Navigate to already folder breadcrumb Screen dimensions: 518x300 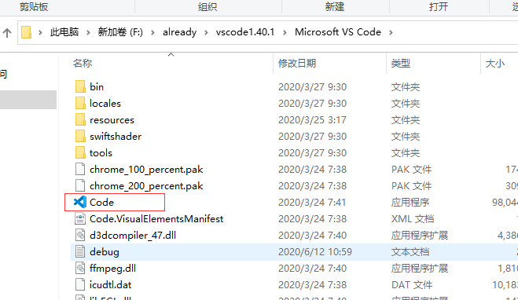point(179,32)
